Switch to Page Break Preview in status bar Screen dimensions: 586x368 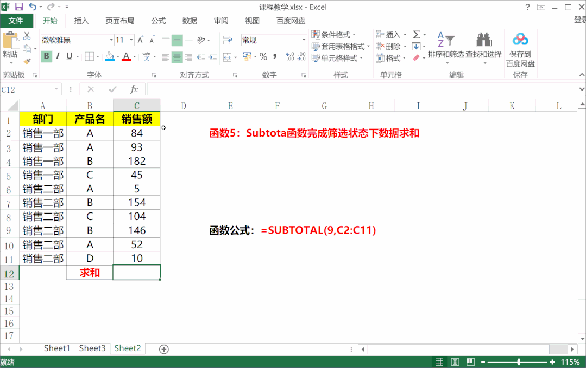(x=470, y=362)
